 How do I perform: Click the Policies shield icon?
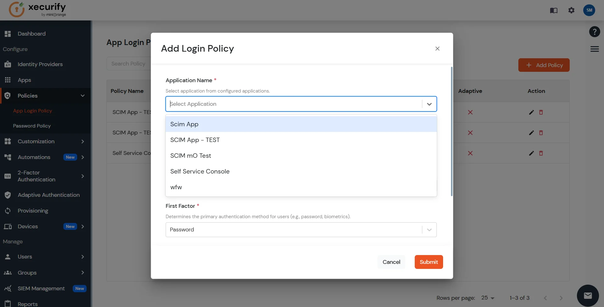[x=8, y=96]
